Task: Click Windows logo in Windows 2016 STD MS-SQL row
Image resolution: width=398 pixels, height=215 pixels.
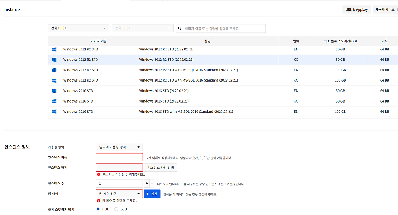Action: coord(54,112)
